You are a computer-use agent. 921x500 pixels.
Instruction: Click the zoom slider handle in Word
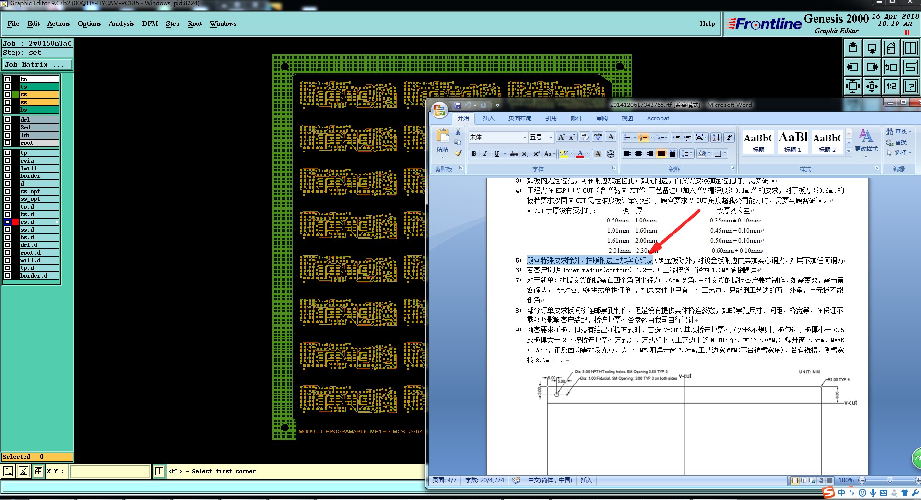tap(890, 480)
